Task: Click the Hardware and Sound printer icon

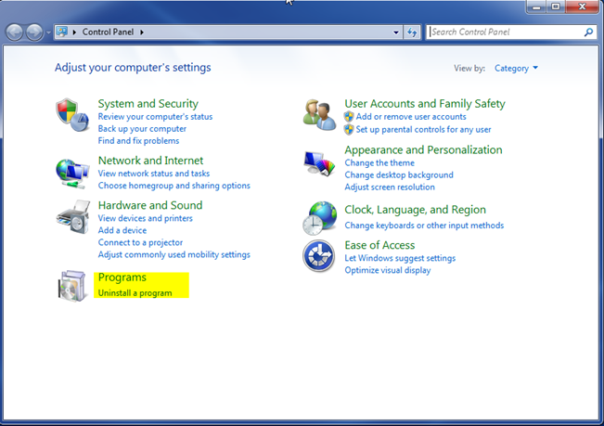Action: 73,216
